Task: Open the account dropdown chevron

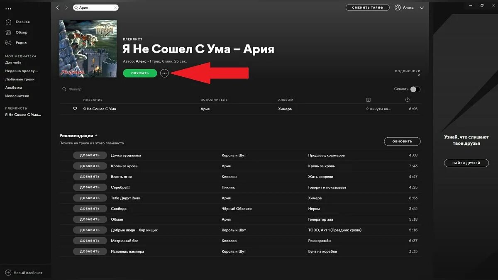Action: (422, 7)
